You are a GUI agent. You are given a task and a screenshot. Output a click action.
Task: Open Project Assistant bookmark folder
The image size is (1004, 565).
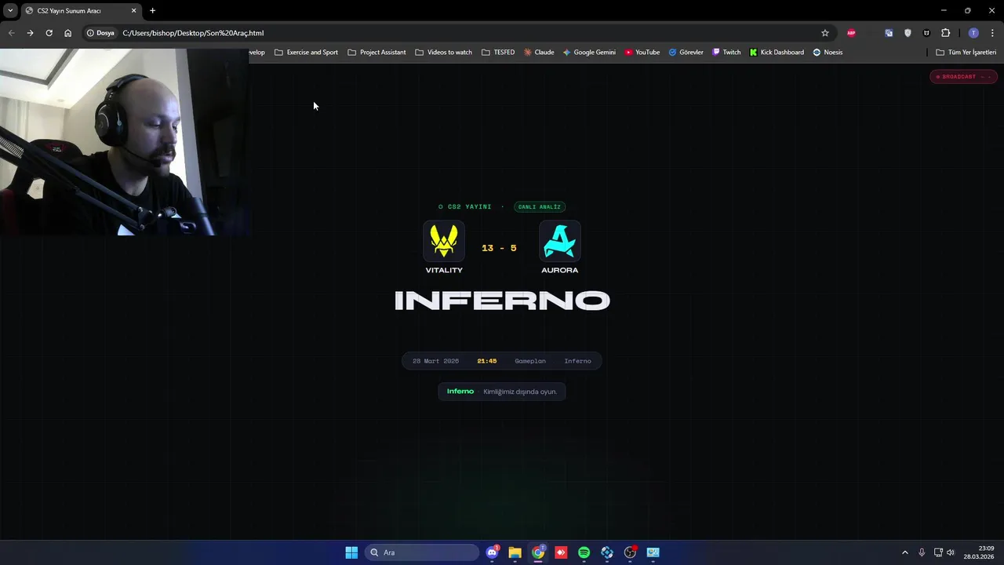(376, 53)
